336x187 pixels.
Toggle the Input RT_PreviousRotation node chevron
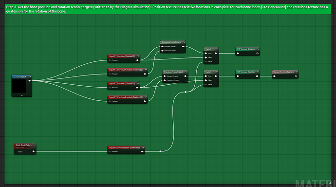[146, 70]
